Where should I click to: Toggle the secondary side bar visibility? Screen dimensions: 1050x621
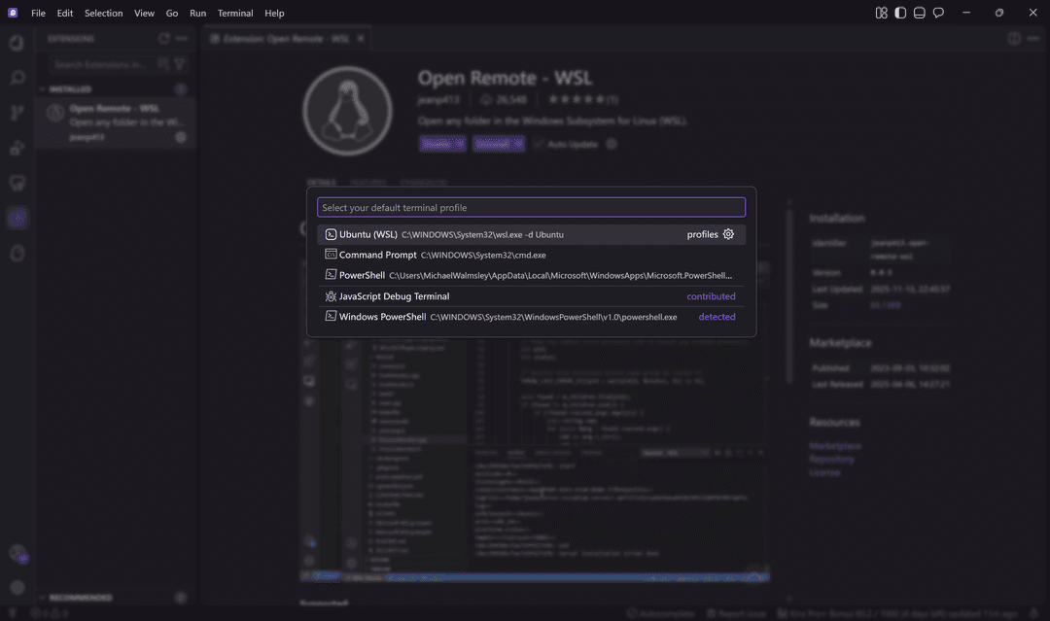(x=899, y=13)
